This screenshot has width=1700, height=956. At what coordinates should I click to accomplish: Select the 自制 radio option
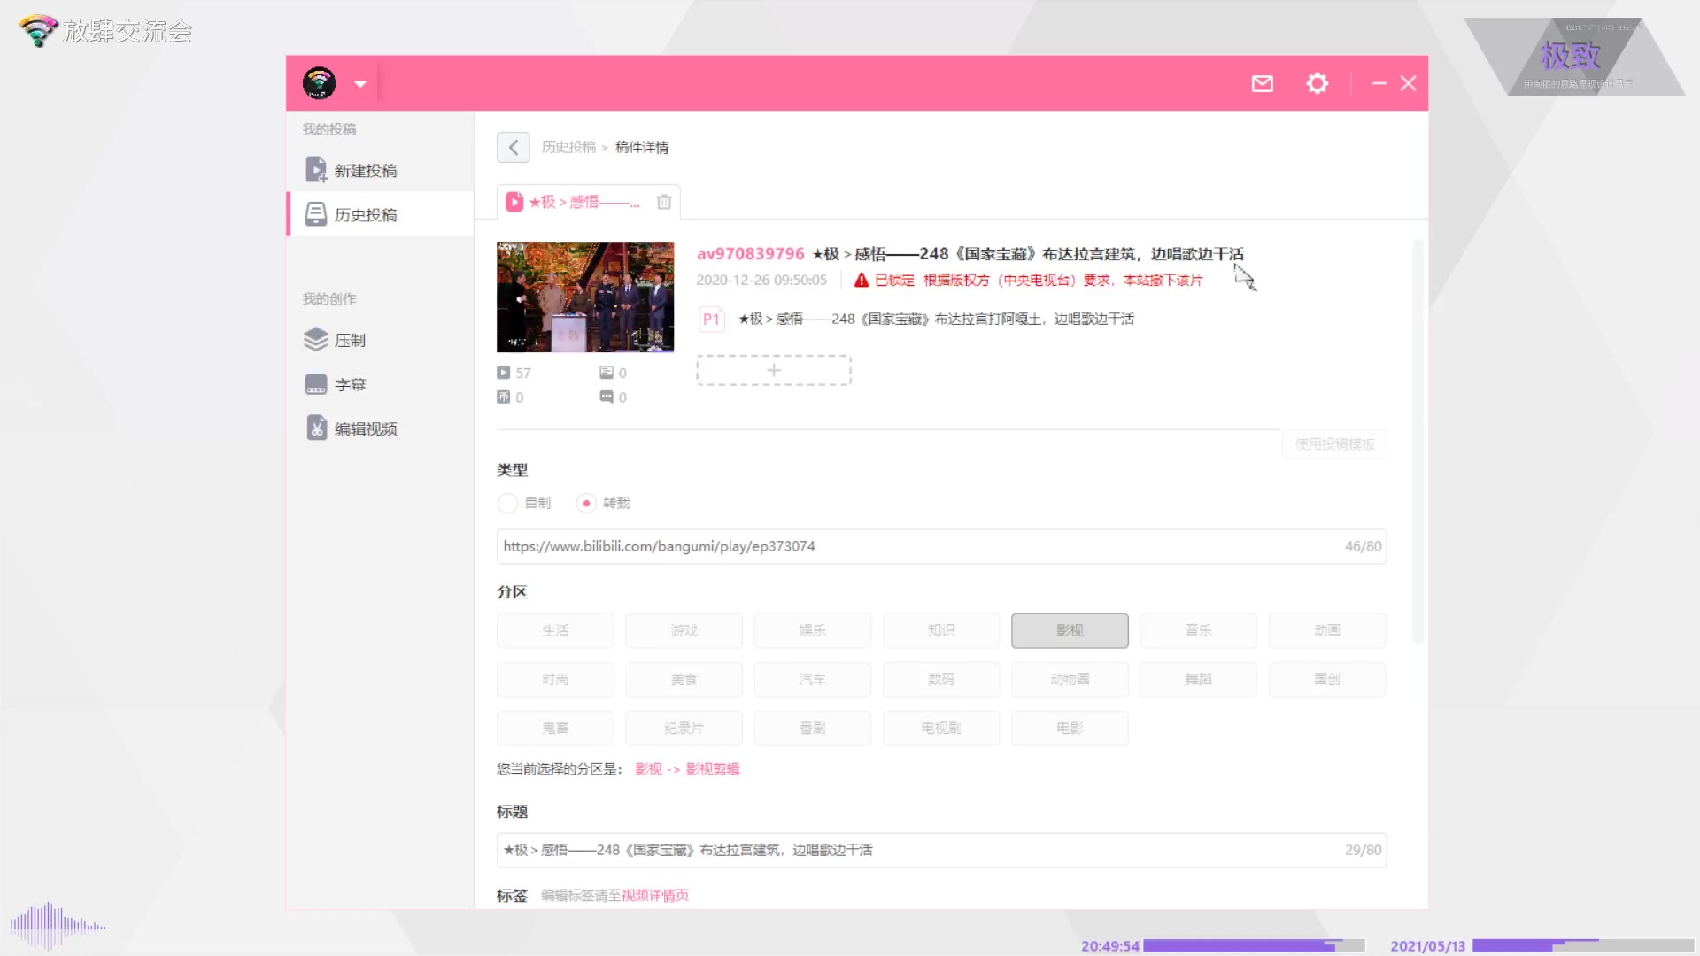point(507,503)
